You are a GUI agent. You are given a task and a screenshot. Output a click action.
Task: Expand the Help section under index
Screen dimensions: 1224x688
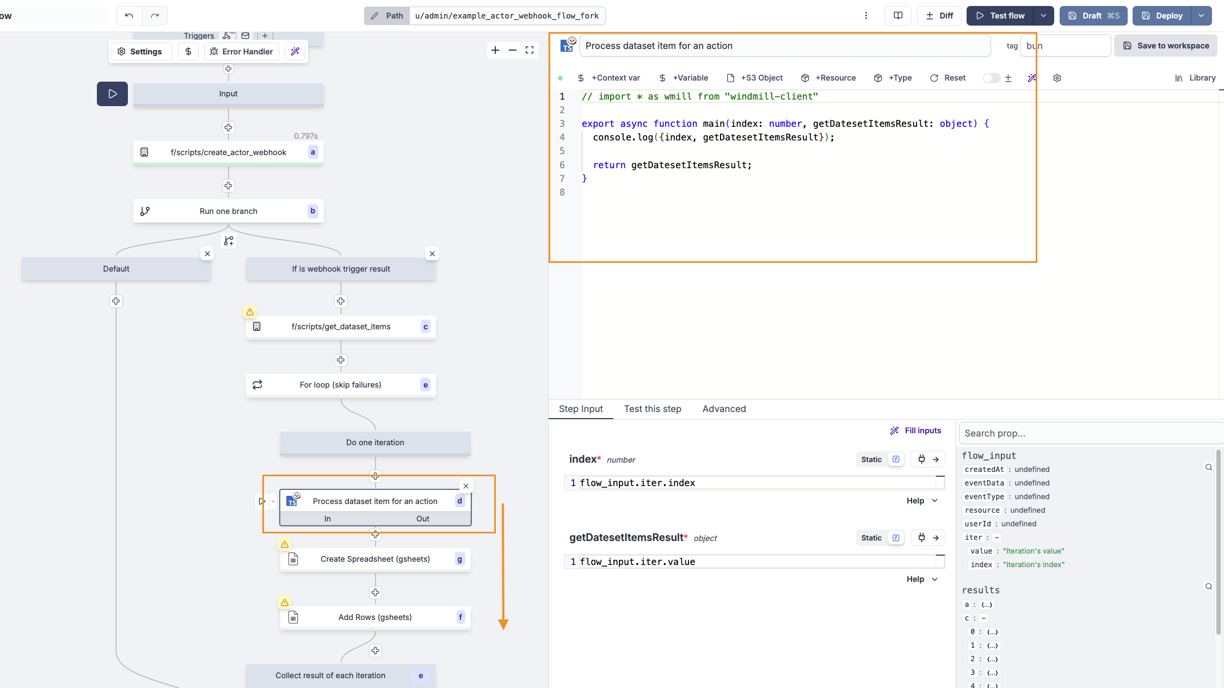pos(922,500)
